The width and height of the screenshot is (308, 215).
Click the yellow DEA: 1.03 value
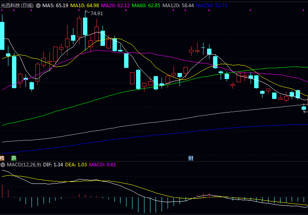pos(76,164)
